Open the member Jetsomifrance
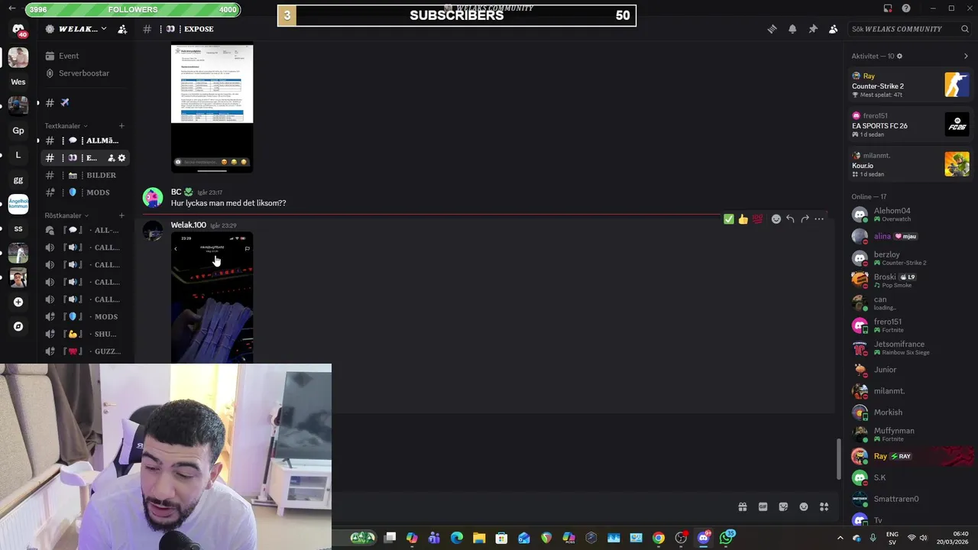This screenshot has width=978, height=550. coord(911,348)
